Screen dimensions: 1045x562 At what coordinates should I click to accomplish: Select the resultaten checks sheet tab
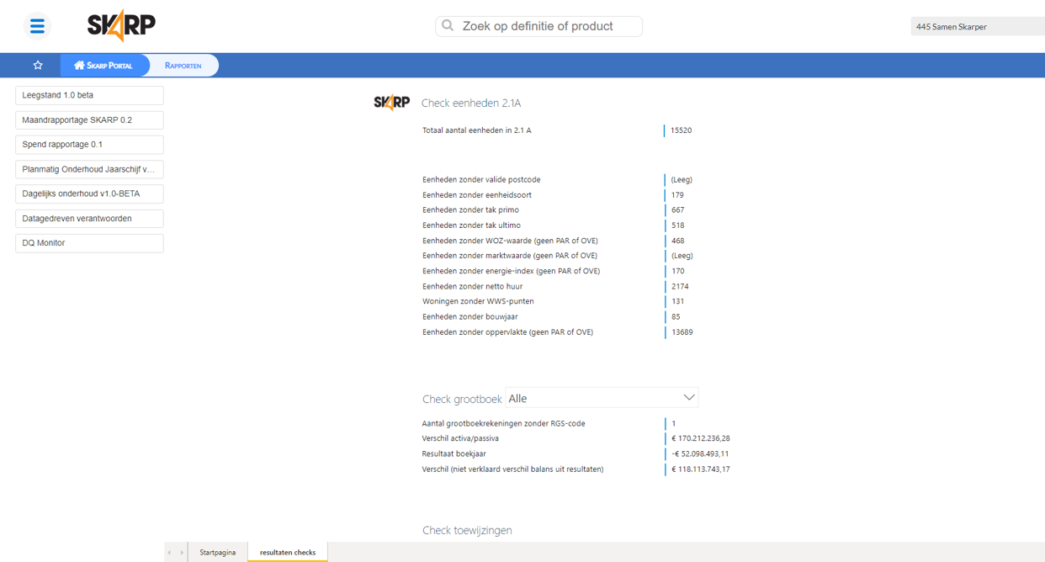pos(288,553)
